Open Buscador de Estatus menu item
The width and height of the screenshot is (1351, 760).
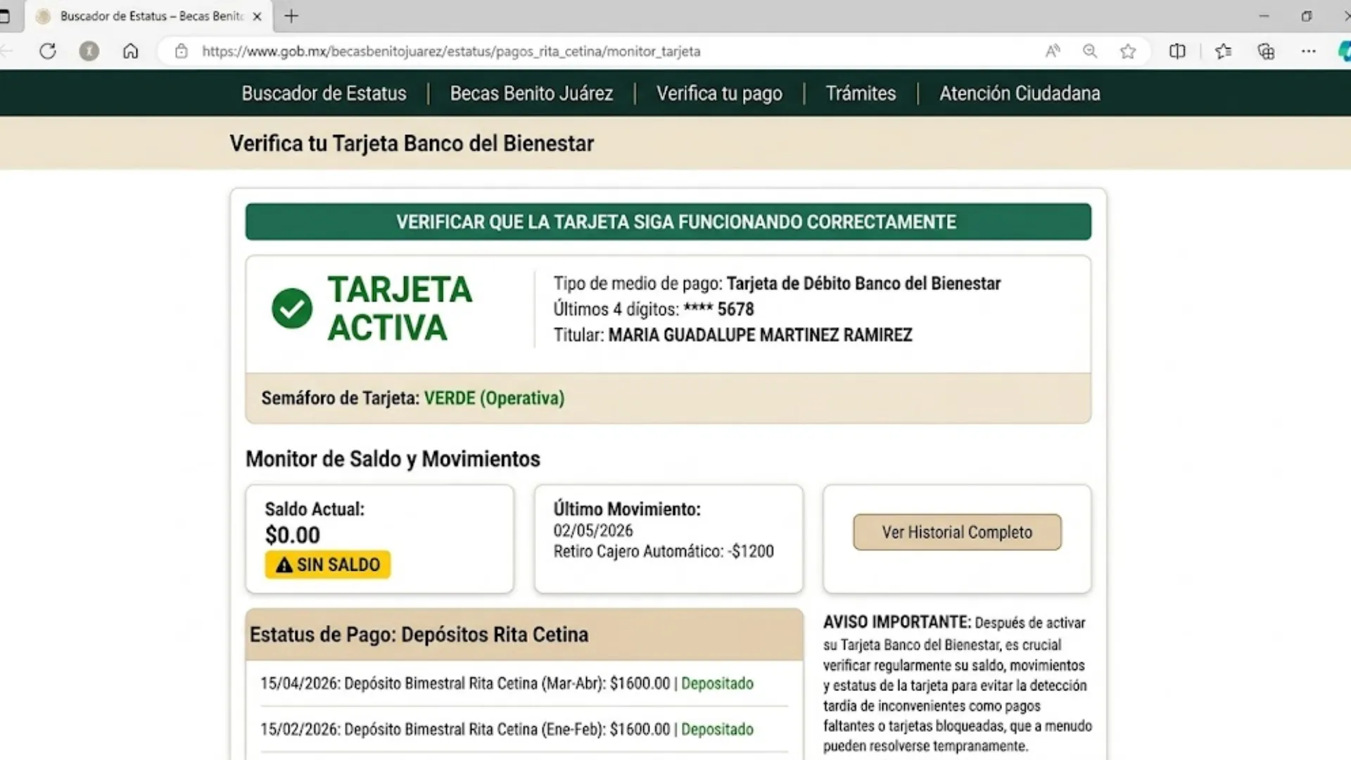[324, 94]
